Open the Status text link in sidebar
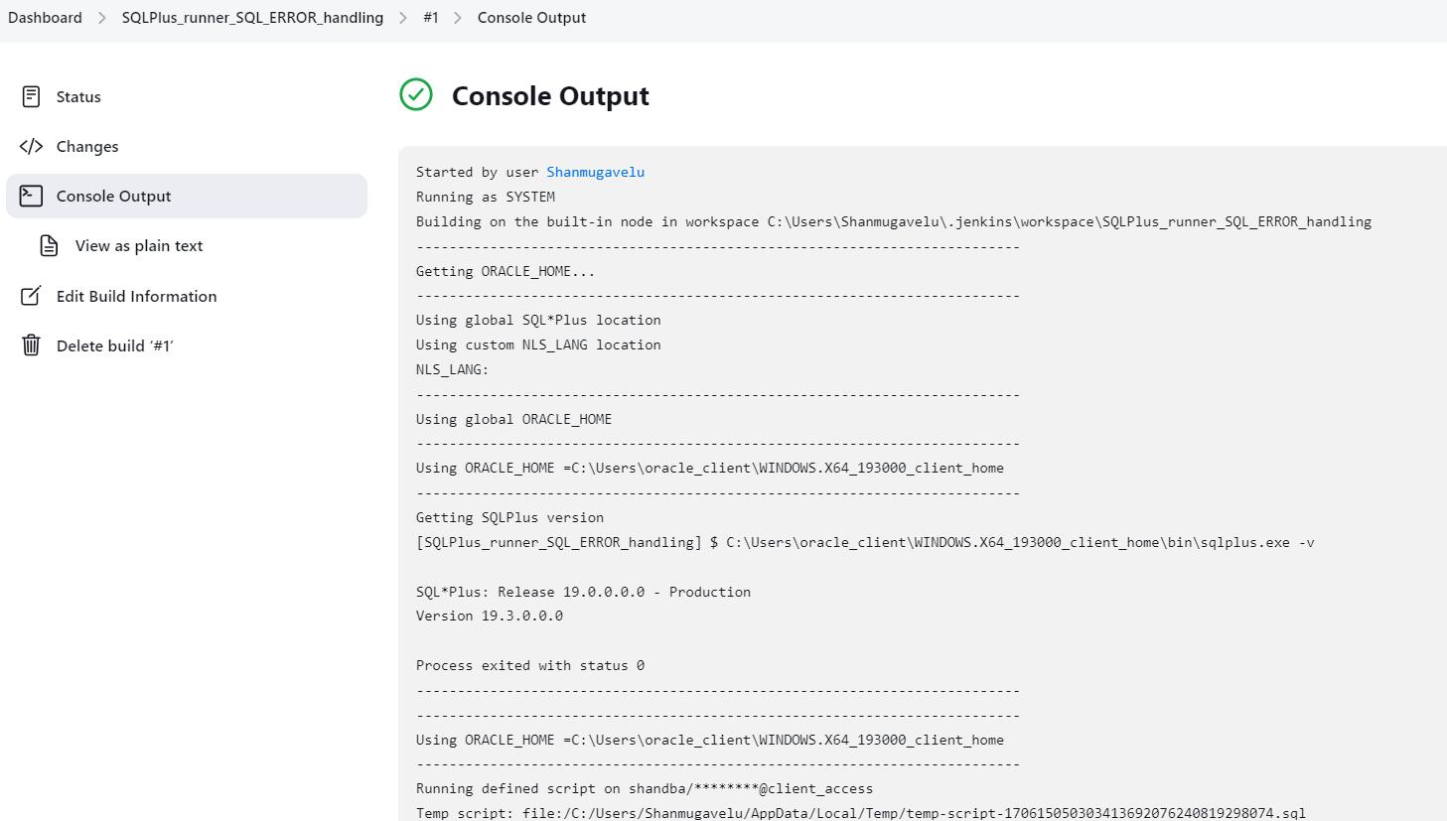Screen dimensions: 1447x821 click(x=78, y=96)
